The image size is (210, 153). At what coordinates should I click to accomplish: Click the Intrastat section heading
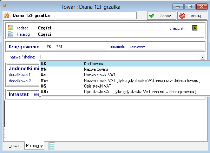[19, 94]
